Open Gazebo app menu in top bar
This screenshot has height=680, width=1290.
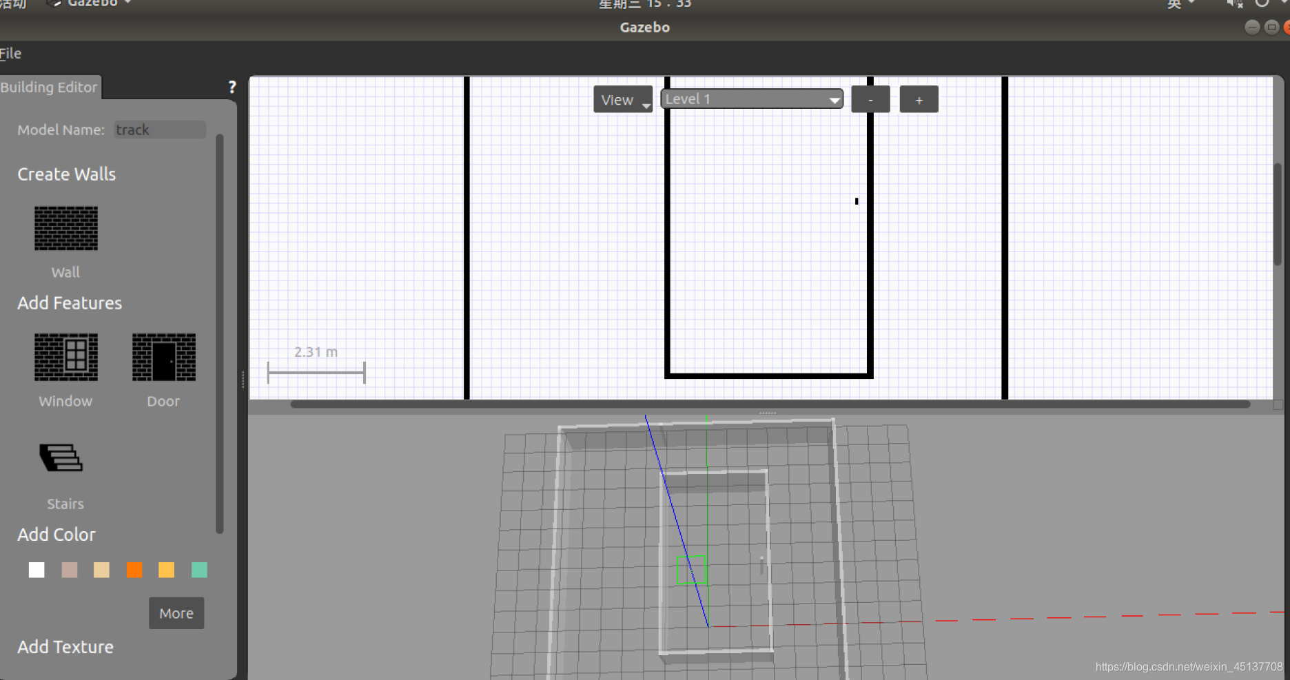[90, 3]
